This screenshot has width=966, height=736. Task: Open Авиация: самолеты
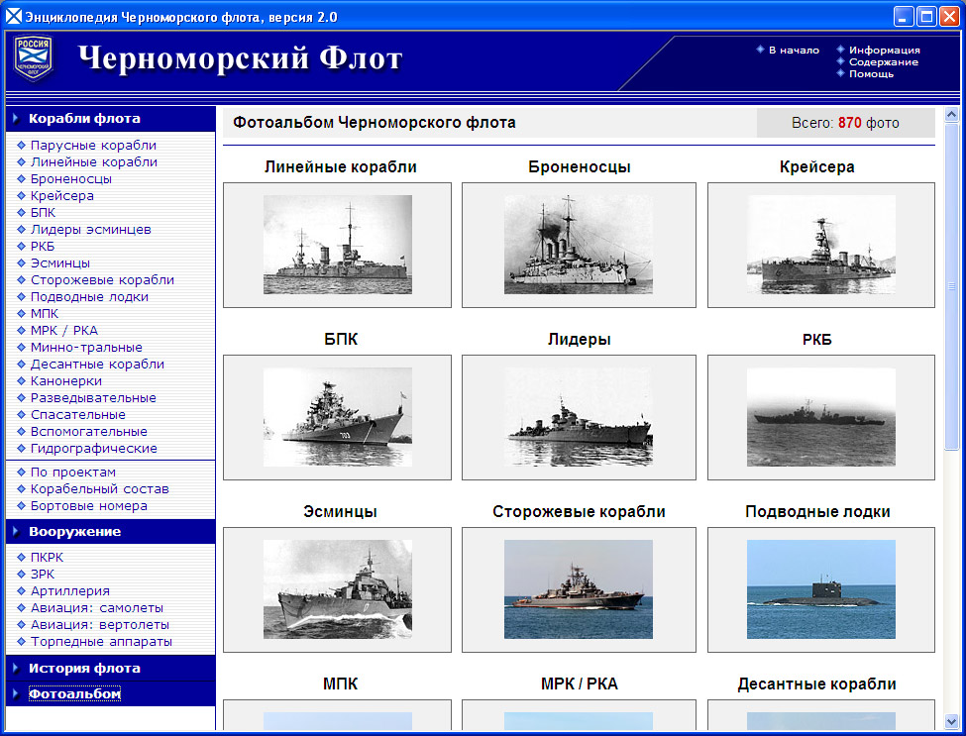(x=97, y=608)
